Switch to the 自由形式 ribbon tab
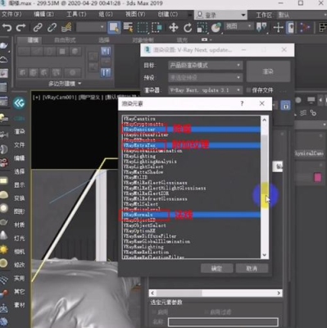 click(x=65, y=40)
